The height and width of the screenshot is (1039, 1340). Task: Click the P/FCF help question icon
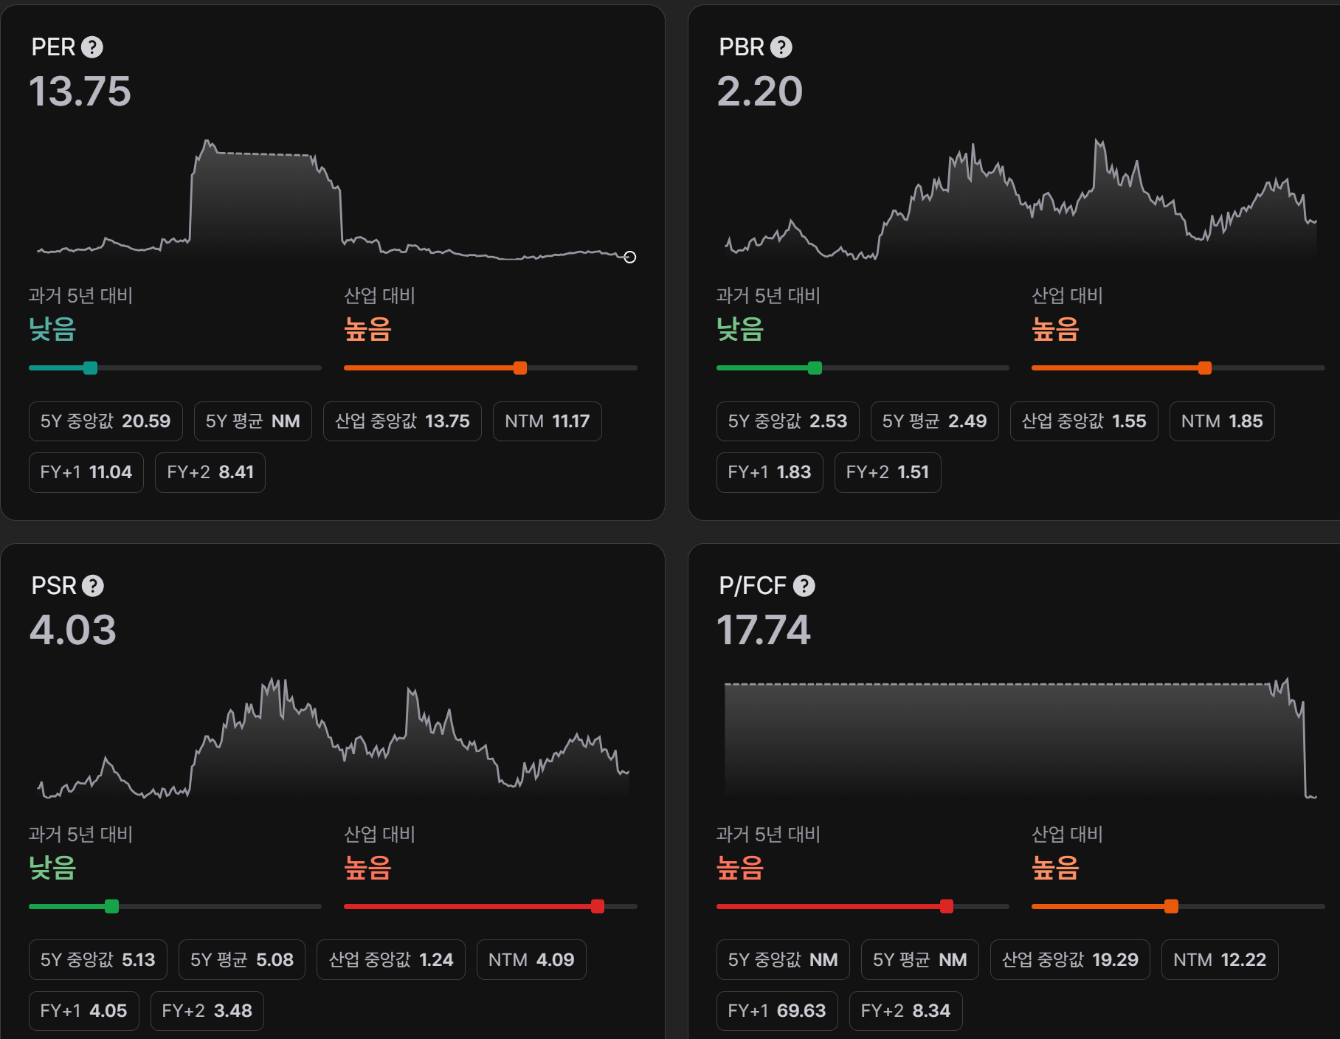pos(804,586)
